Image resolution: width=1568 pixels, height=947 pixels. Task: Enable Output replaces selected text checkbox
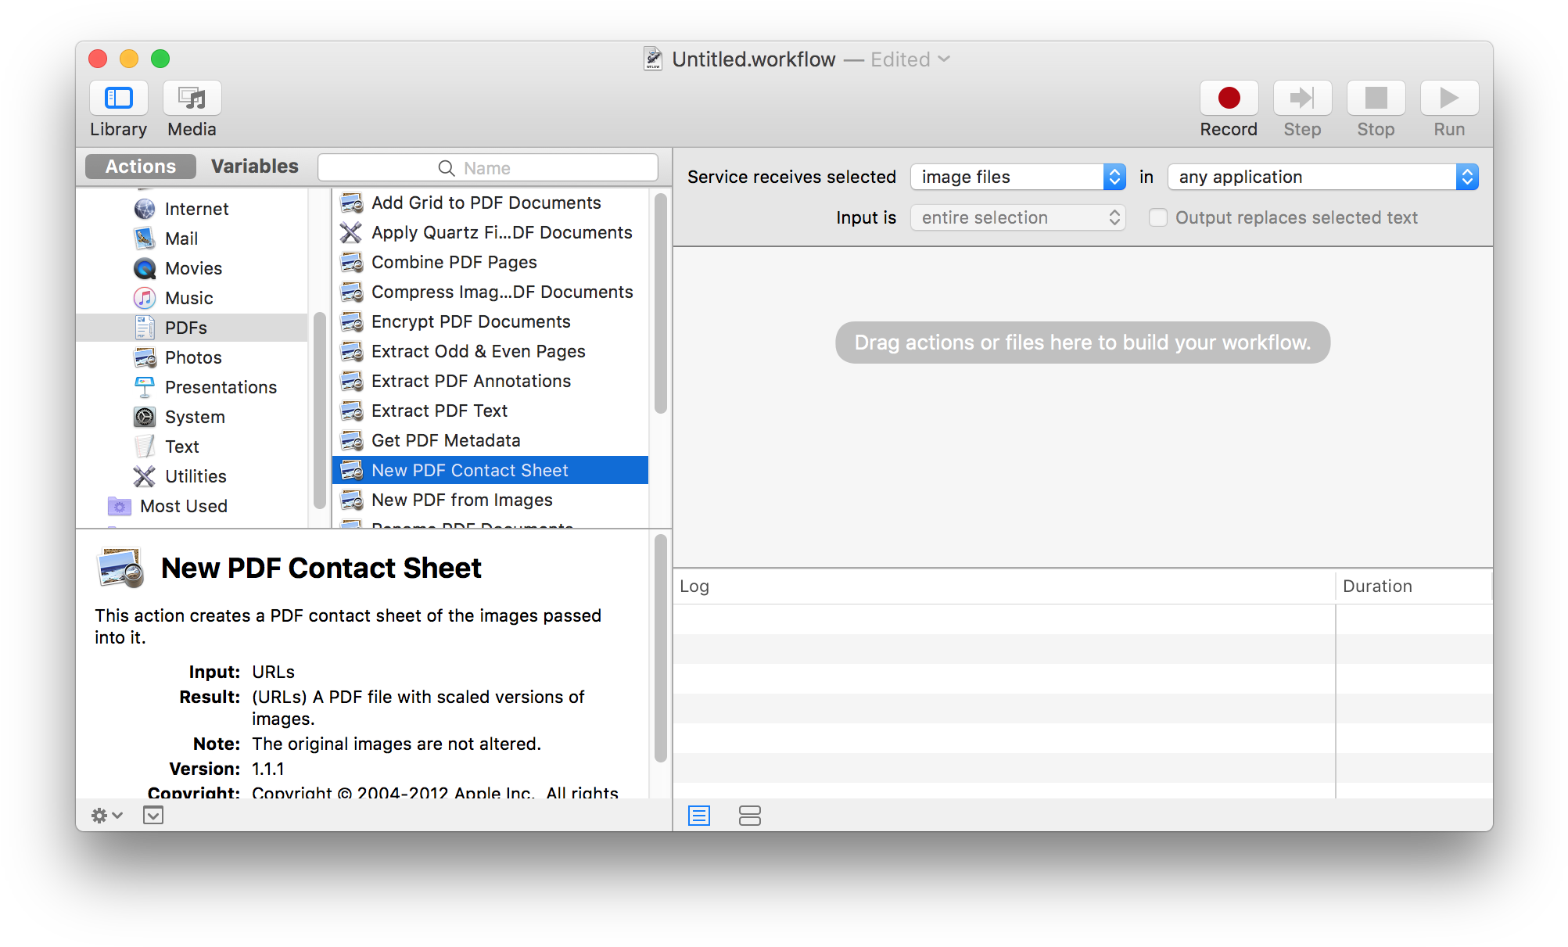coord(1157,217)
